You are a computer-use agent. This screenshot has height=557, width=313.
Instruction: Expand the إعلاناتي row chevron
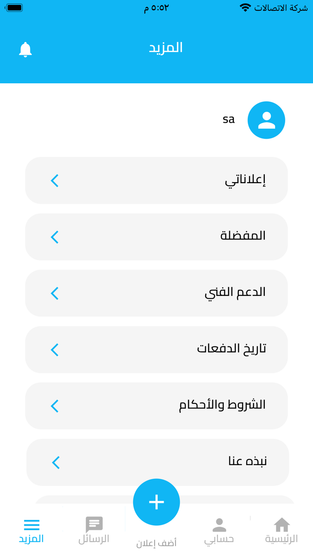pyautogui.click(x=54, y=180)
